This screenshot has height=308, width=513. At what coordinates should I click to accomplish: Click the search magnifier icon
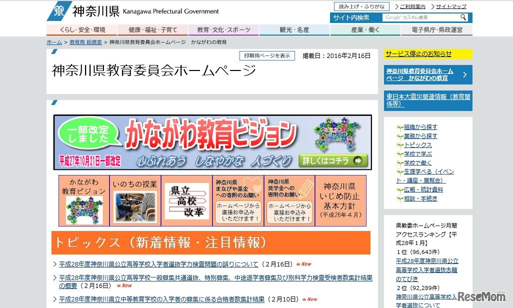[463, 17]
